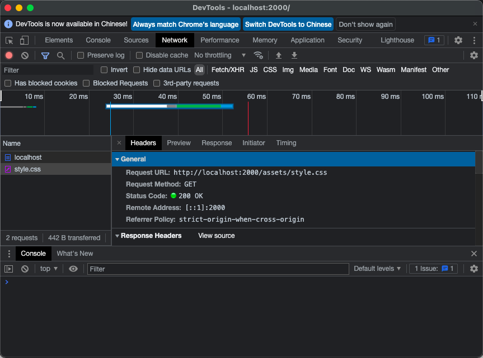Activate the inspect element picker icon
483x358 pixels.
tap(10, 40)
